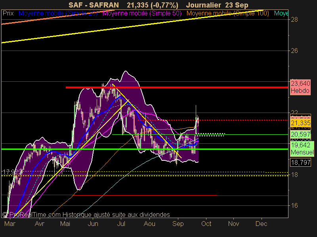Click the 26 value on price axis

294,51
